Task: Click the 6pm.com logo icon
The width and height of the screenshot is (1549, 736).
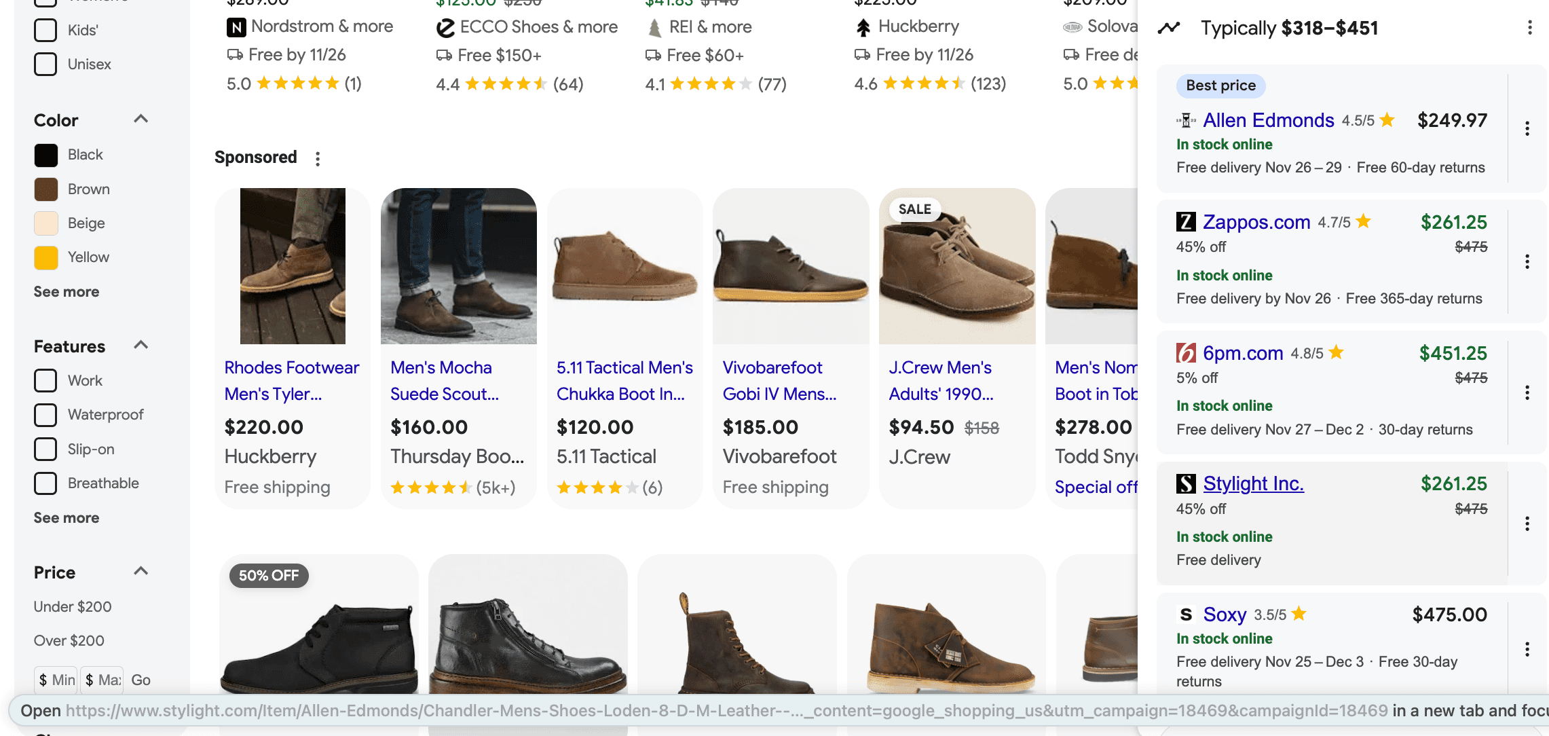Action: [x=1185, y=353]
